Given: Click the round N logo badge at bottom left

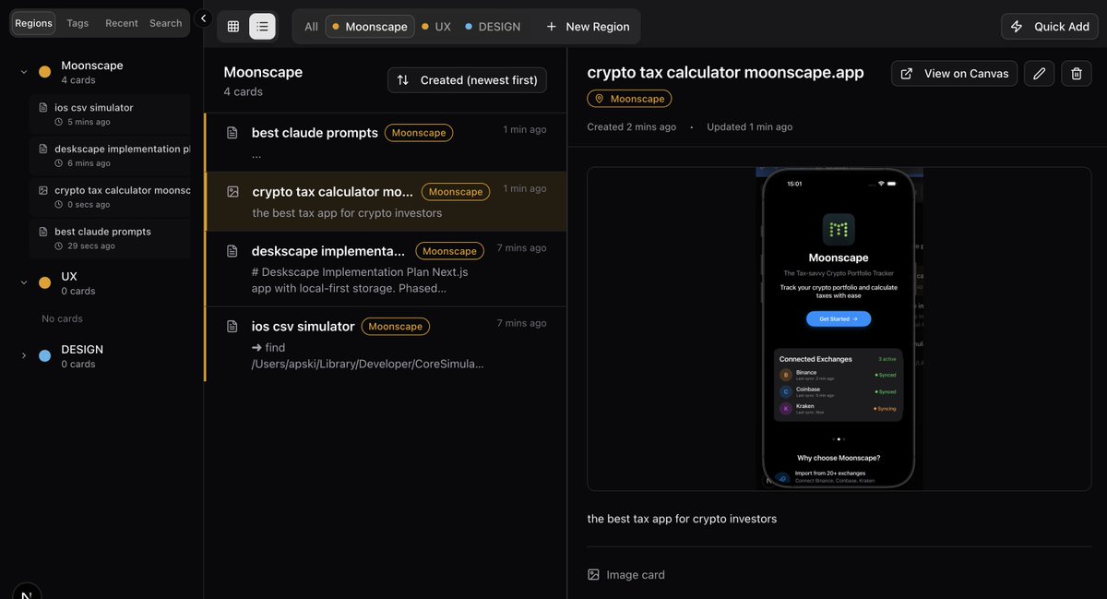Looking at the screenshot, I should tap(27, 593).
